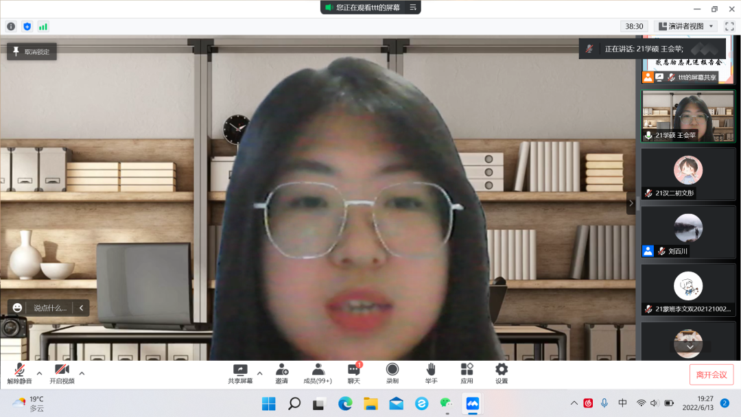Expand video options arrow beside 开启视频
This screenshot has width=741, height=417.
pyautogui.click(x=82, y=373)
